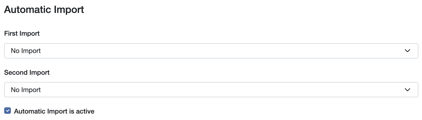Viewport: 422px width, 120px height.
Task: Click the First Import chevron arrow
Action: click(407, 51)
